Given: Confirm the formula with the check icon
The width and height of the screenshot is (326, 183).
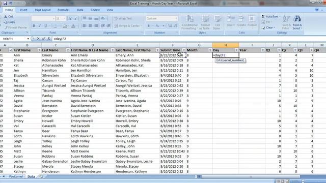Looking at the screenshot, I should (43, 39).
